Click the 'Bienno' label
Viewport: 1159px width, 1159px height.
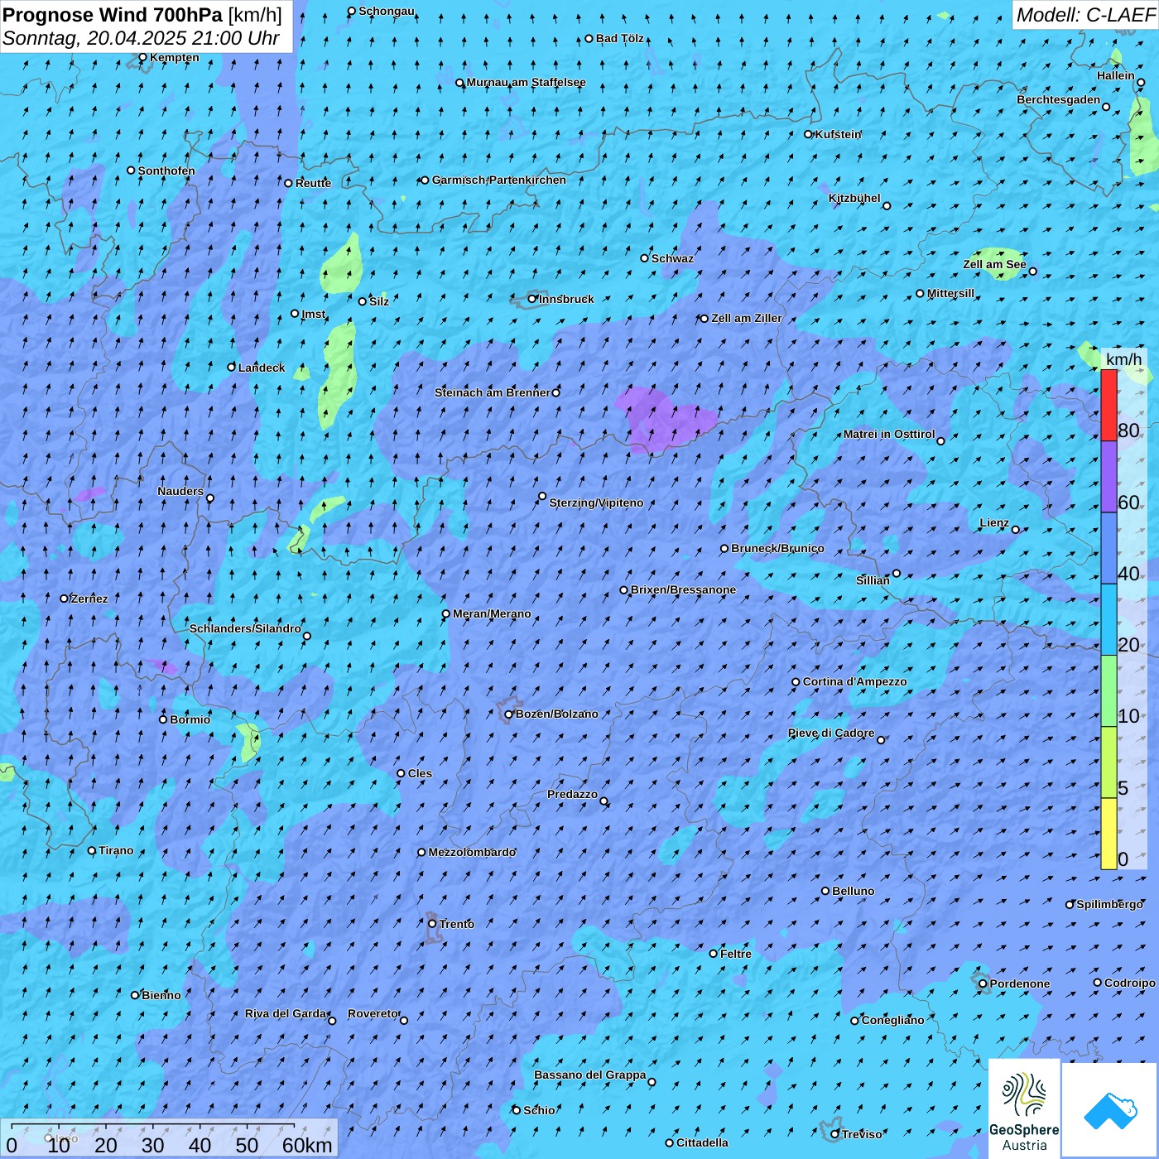tap(161, 995)
